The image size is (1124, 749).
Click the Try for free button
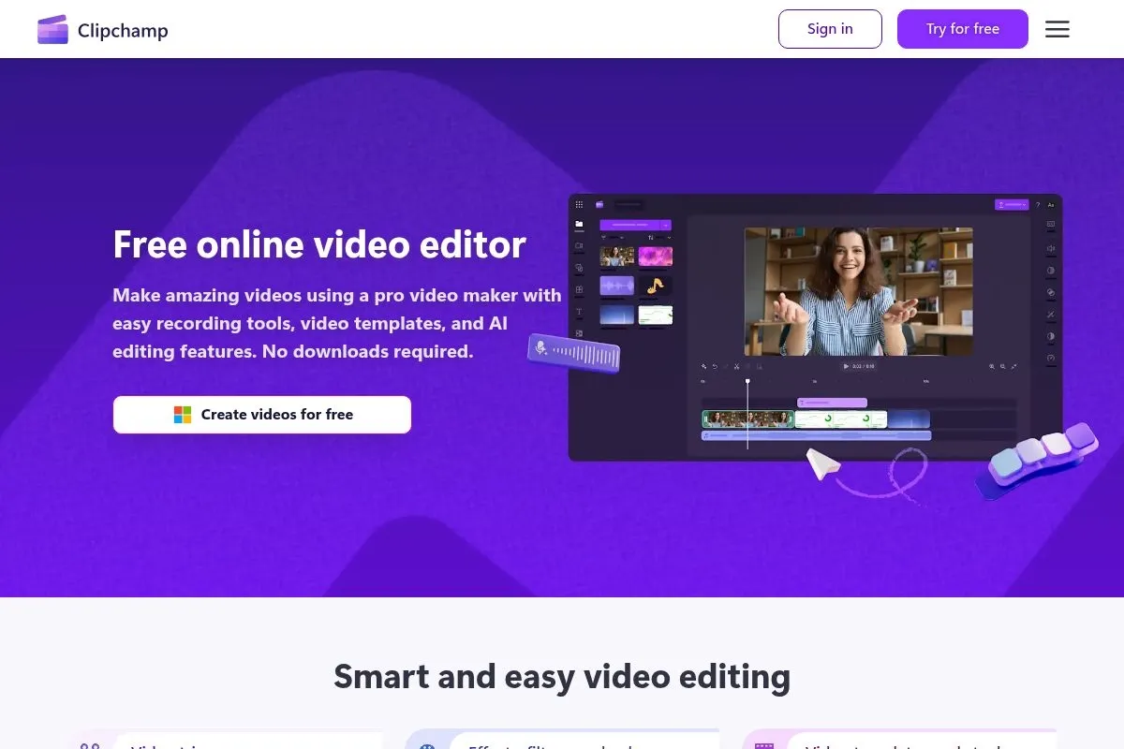tap(962, 29)
